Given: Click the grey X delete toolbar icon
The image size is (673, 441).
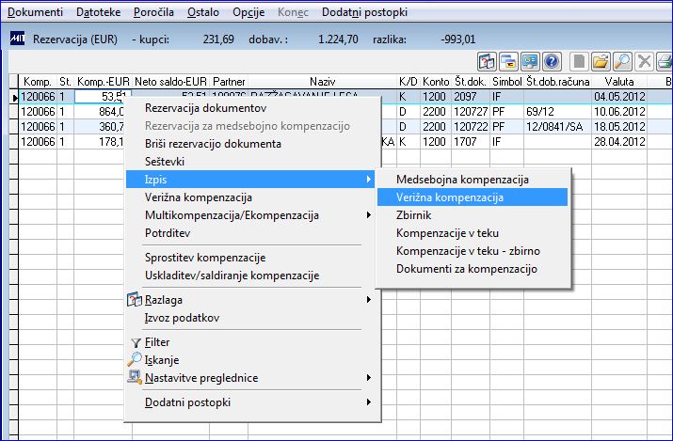Looking at the screenshot, I should coord(644,62).
